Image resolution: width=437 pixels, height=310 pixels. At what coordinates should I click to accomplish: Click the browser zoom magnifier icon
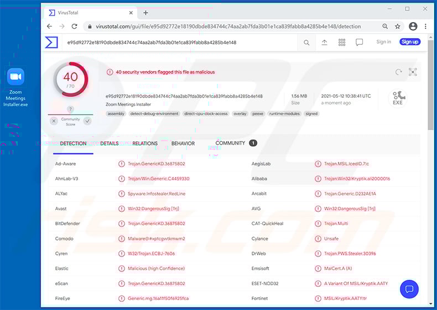(x=385, y=26)
